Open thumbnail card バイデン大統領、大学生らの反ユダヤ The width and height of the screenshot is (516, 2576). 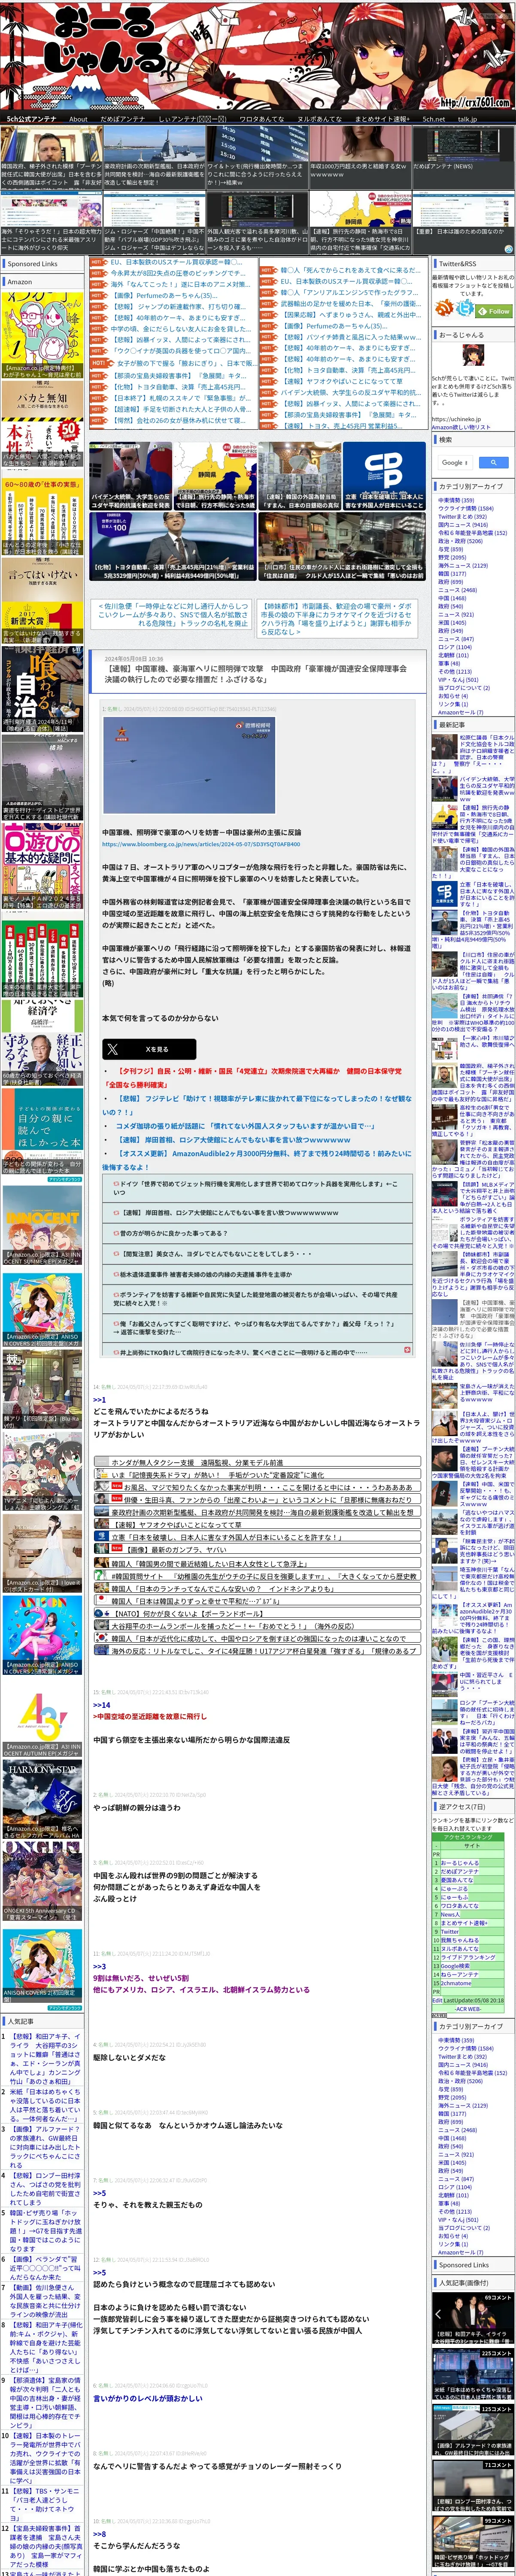[130, 476]
